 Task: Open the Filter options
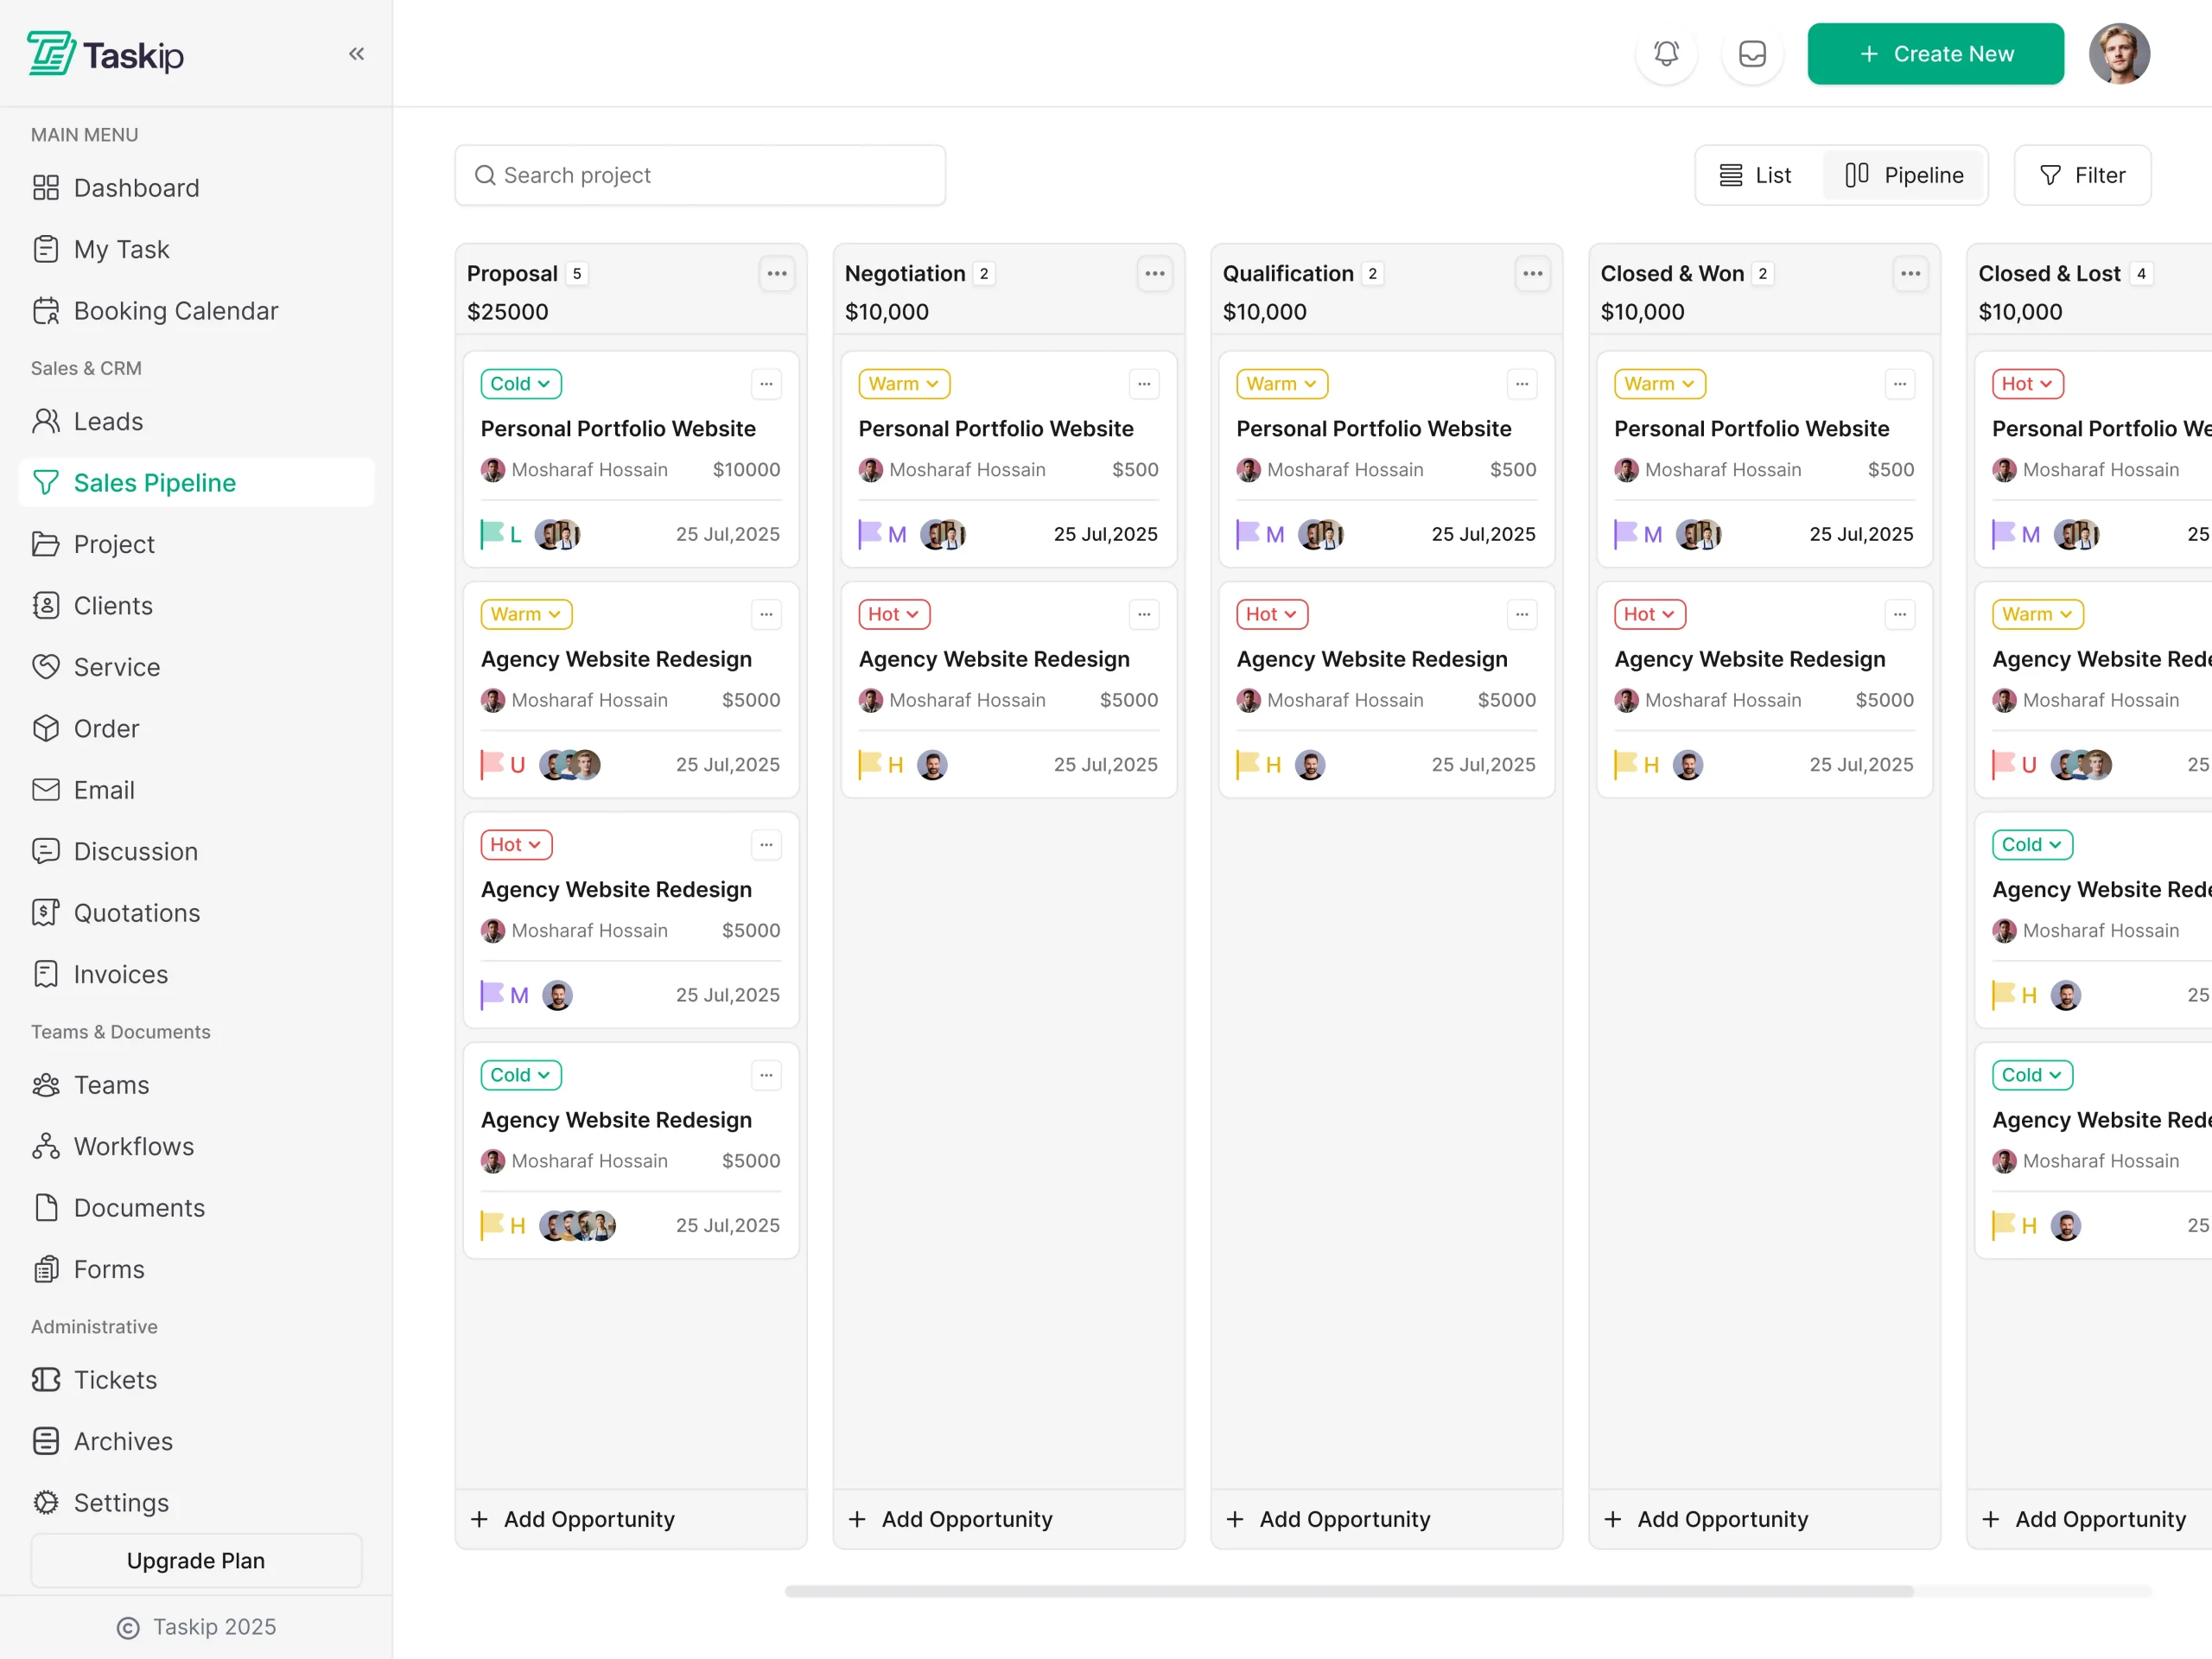2082,175
